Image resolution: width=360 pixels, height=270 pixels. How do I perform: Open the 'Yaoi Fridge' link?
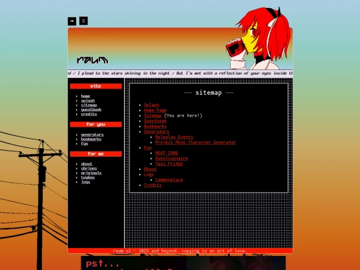click(169, 164)
